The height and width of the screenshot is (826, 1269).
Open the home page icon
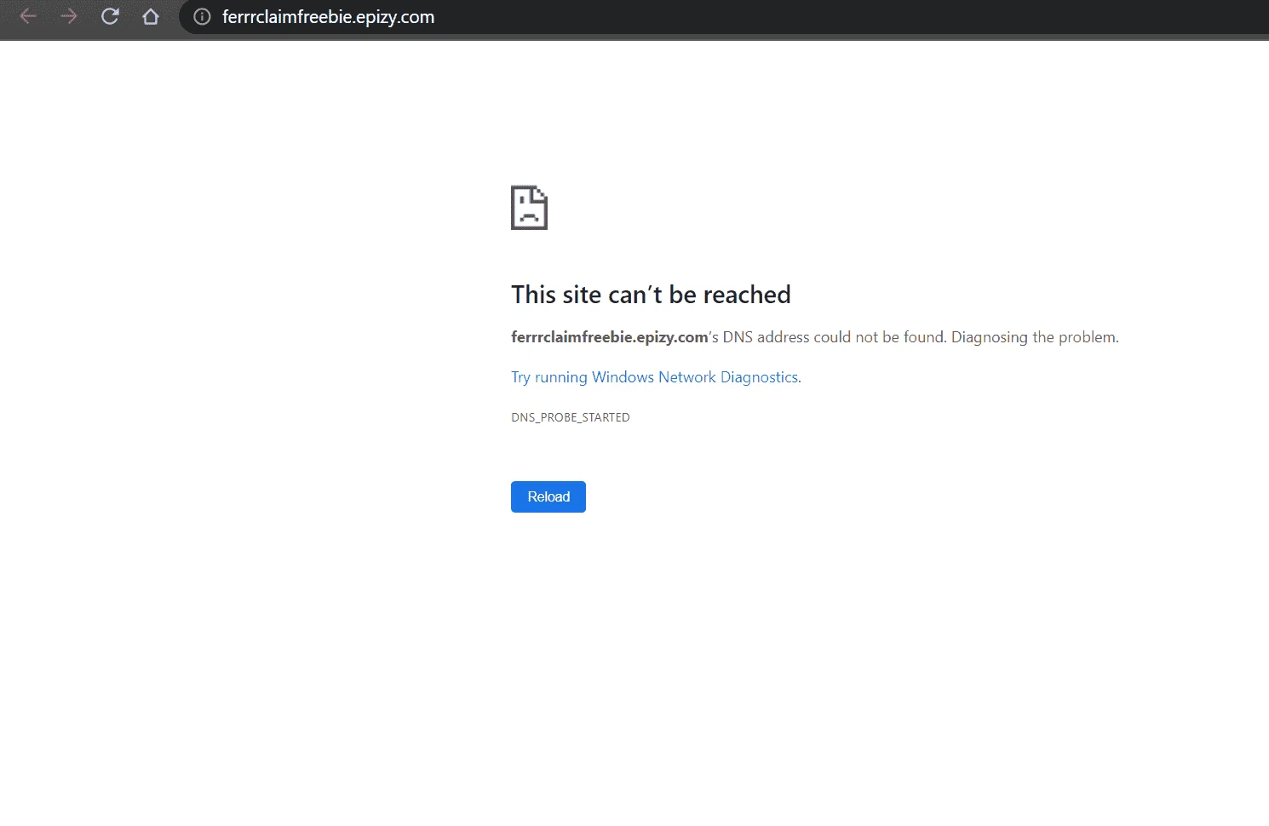151,16
